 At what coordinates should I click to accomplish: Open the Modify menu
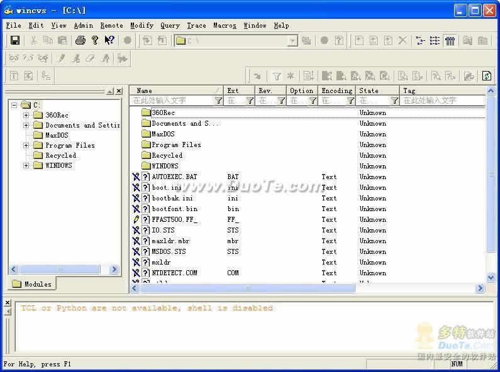coord(142,26)
